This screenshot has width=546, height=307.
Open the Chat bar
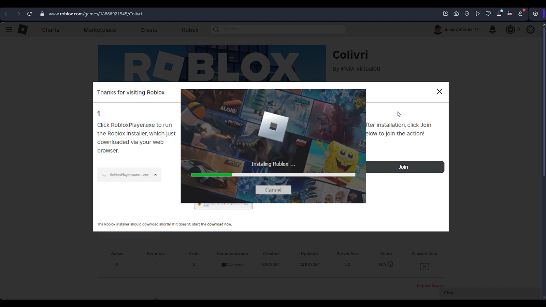coord(490,293)
